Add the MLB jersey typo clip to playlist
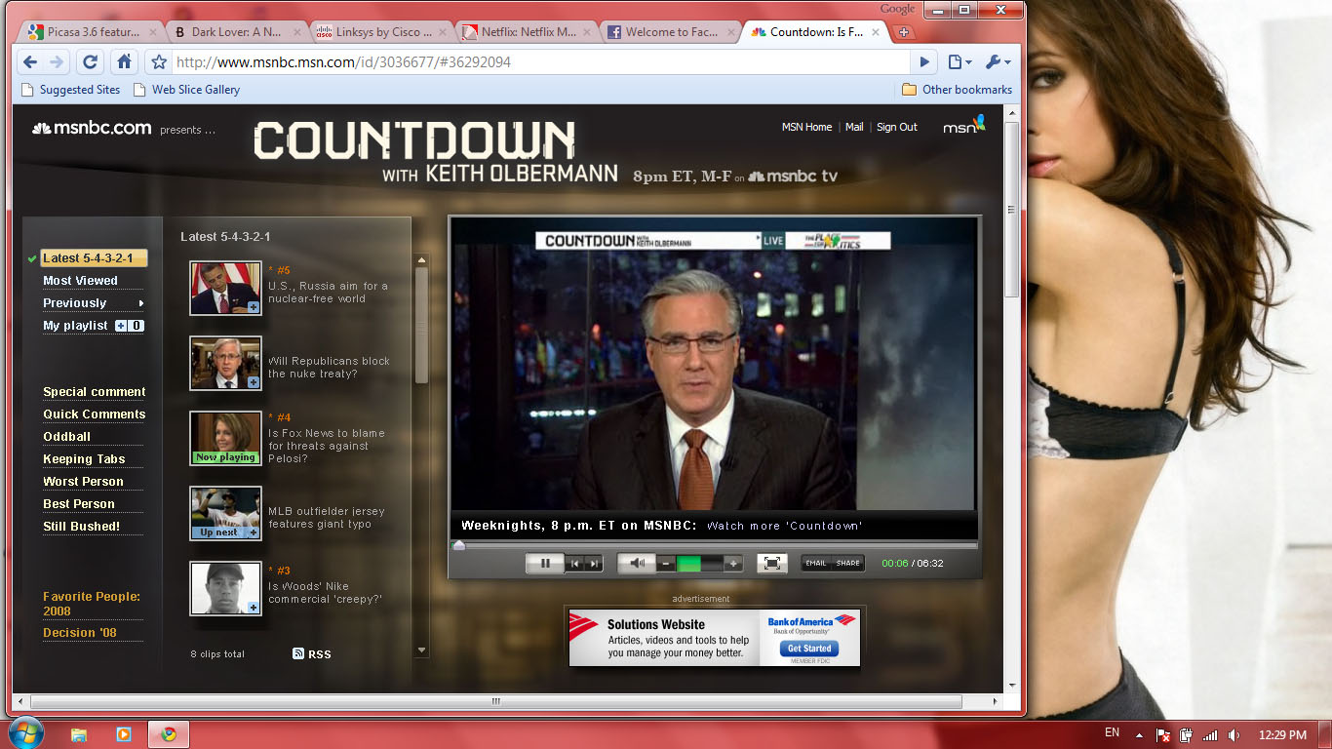Screen dimensions: 1332x749 (x=254, y=532)
